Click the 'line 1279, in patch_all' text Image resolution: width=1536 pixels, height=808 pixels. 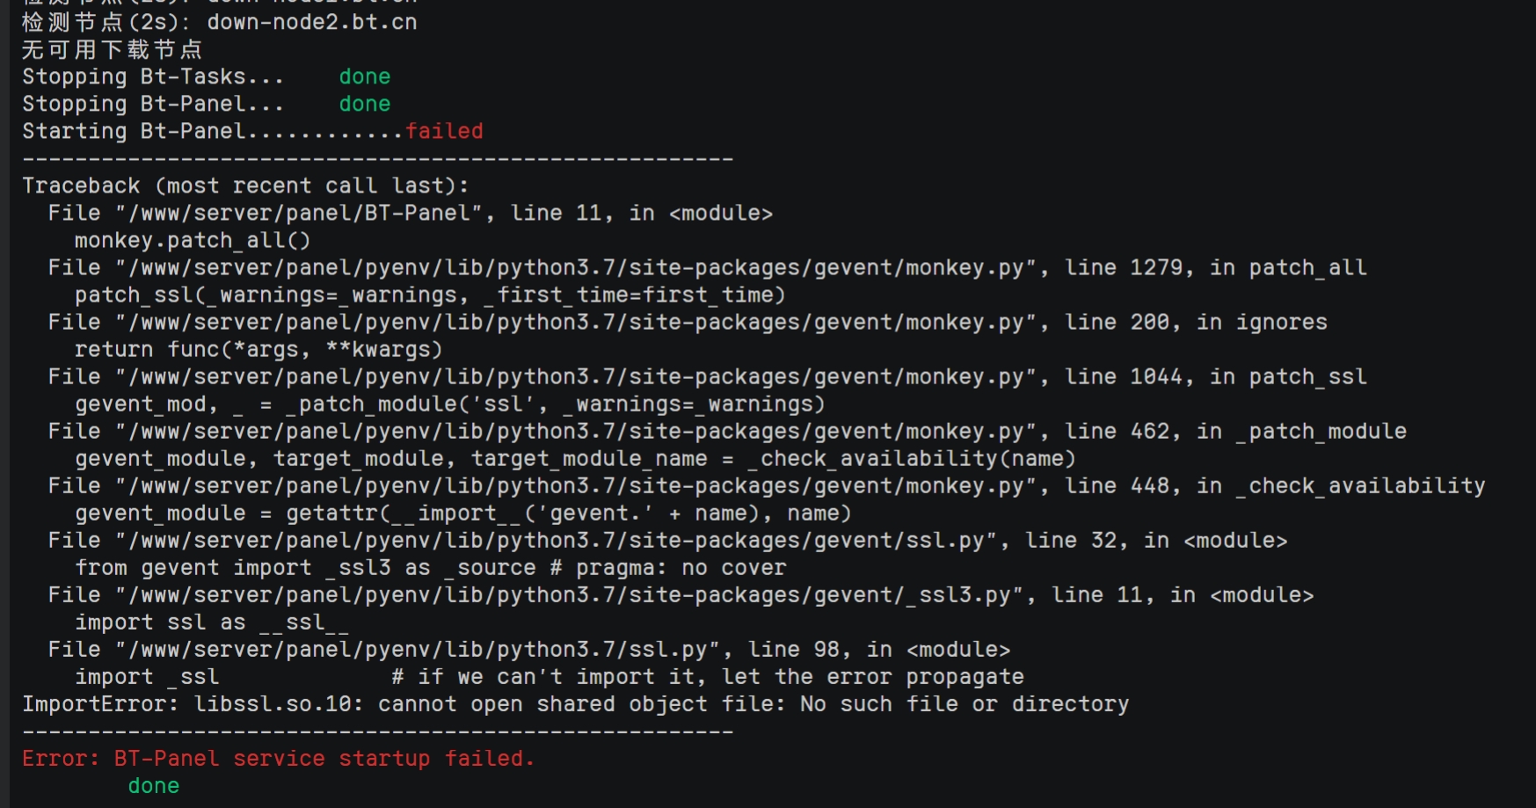(1216, 267)
